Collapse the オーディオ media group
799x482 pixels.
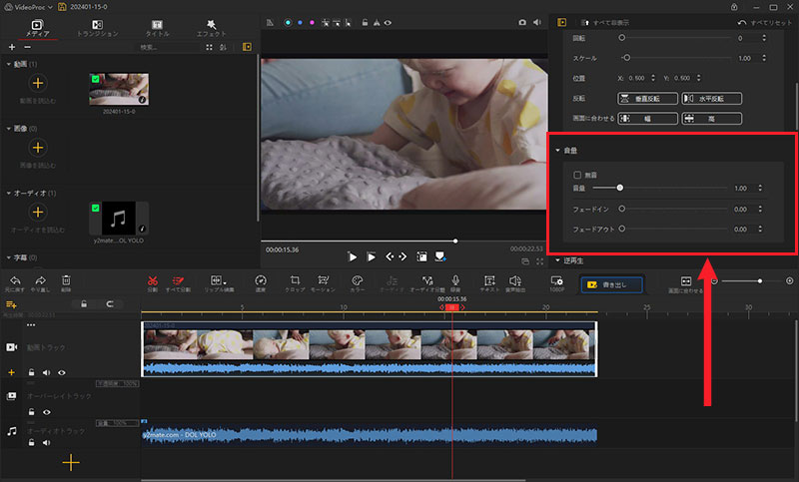tap(9, 193)
